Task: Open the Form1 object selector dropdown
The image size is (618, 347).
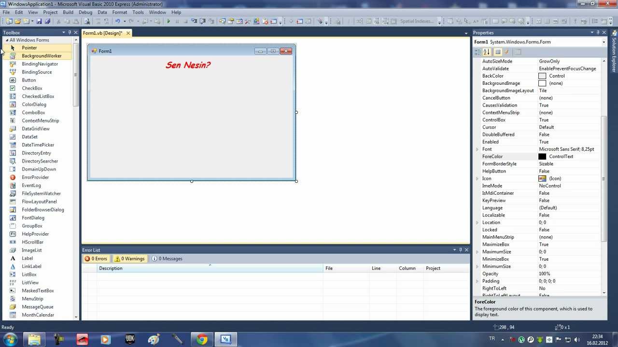Action: (x=604, y=42)
